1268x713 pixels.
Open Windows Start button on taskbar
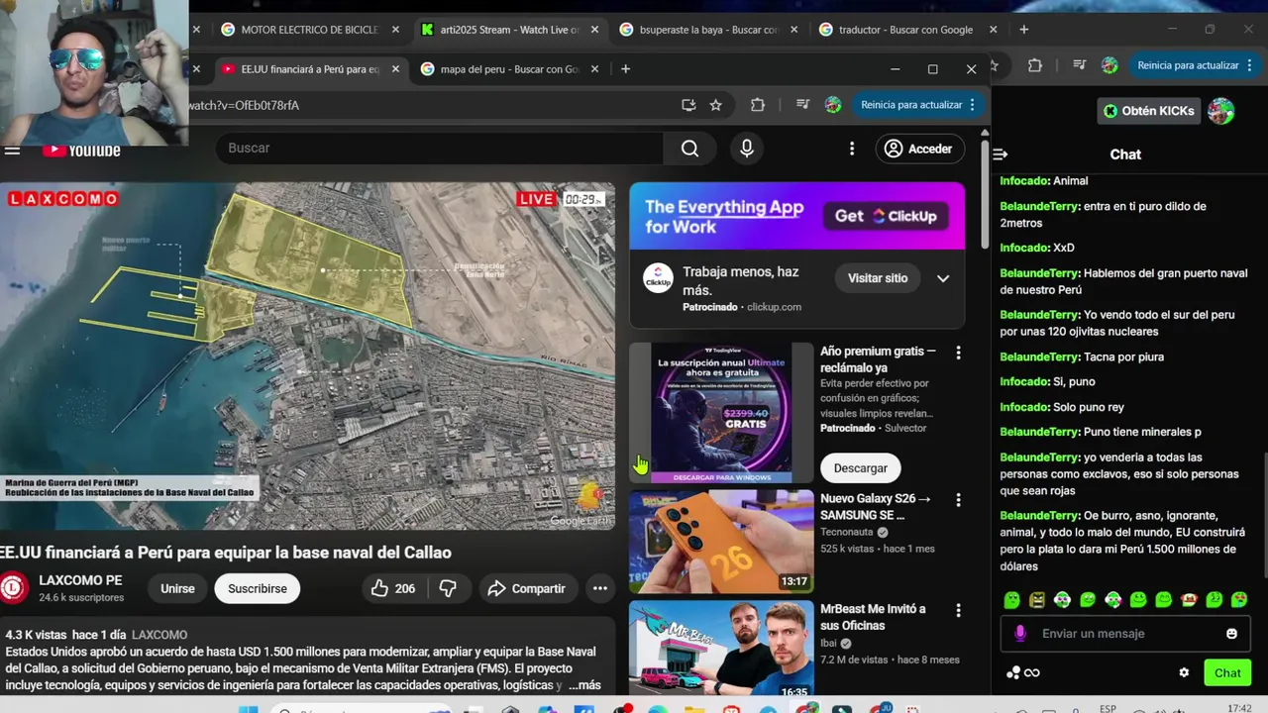[249, 709]
